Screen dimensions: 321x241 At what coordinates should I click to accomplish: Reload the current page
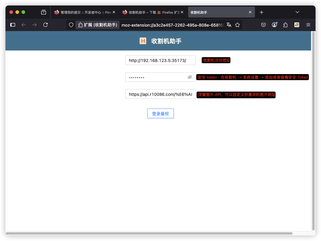click(x=45, y=25)
